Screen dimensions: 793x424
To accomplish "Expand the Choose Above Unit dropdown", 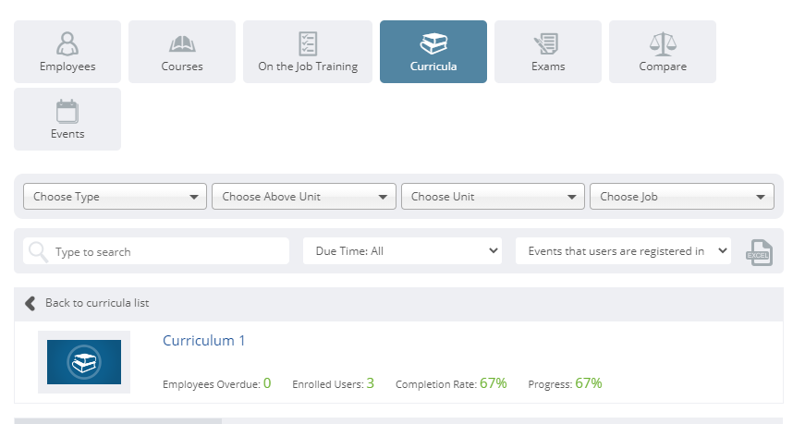I will tap(304, 197).
